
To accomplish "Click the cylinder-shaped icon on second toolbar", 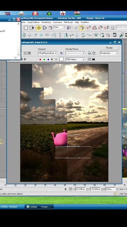I will pos(66,35).
